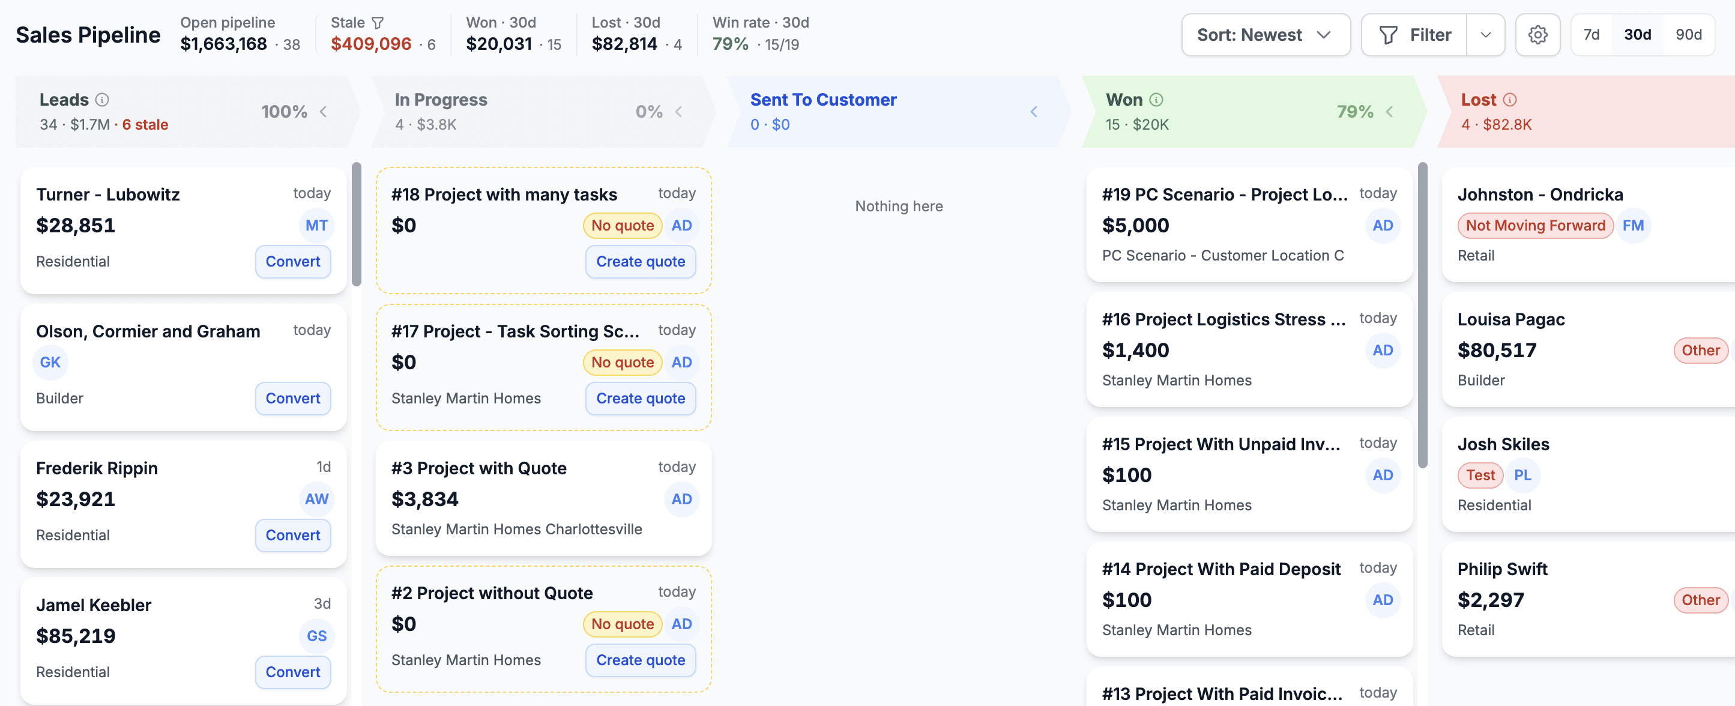Screen dimensions: 1735x706
Task: Click AD avatar on #16 Project Logistics card
Action: coord(1383,351)
